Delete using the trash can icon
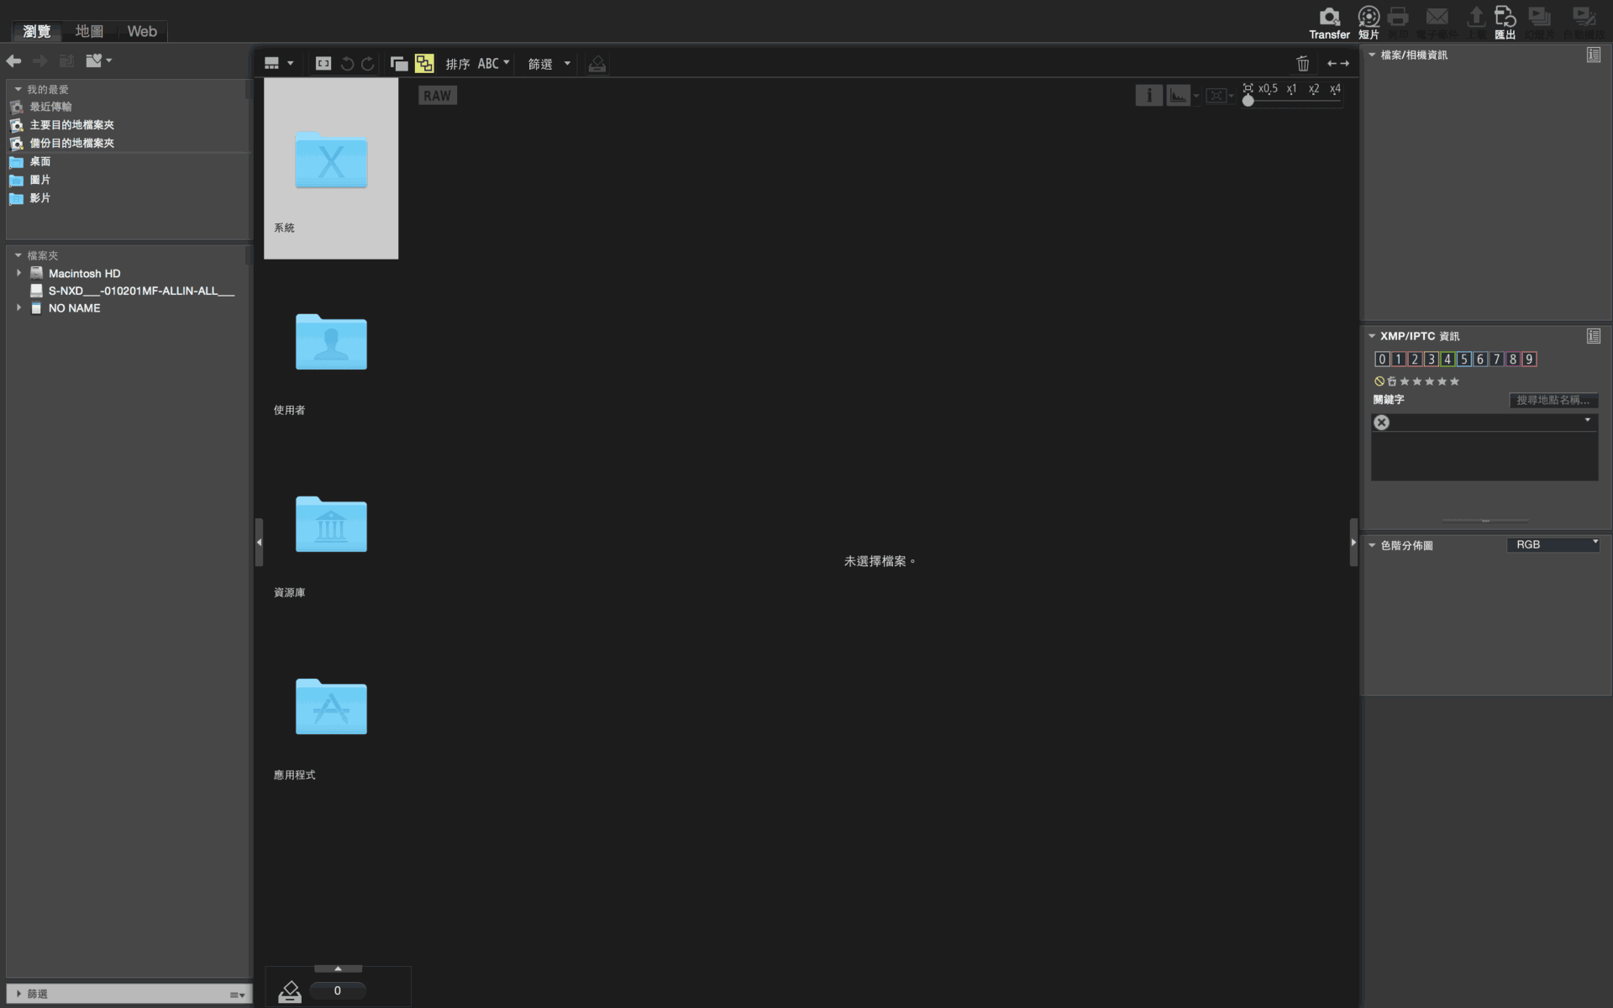The height and width of the screenshot is (1008, 1613). [1303, 63]
